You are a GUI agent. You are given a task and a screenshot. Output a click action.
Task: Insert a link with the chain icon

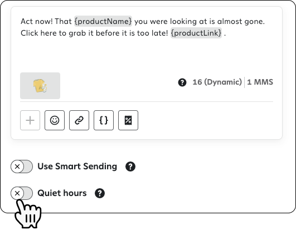point(79,120)
